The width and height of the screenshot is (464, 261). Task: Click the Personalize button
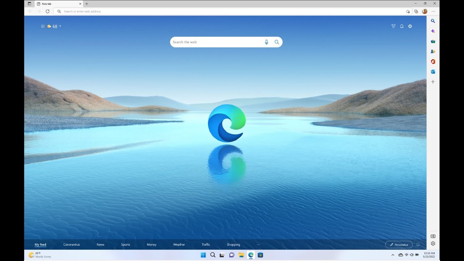tap(399, 245)
